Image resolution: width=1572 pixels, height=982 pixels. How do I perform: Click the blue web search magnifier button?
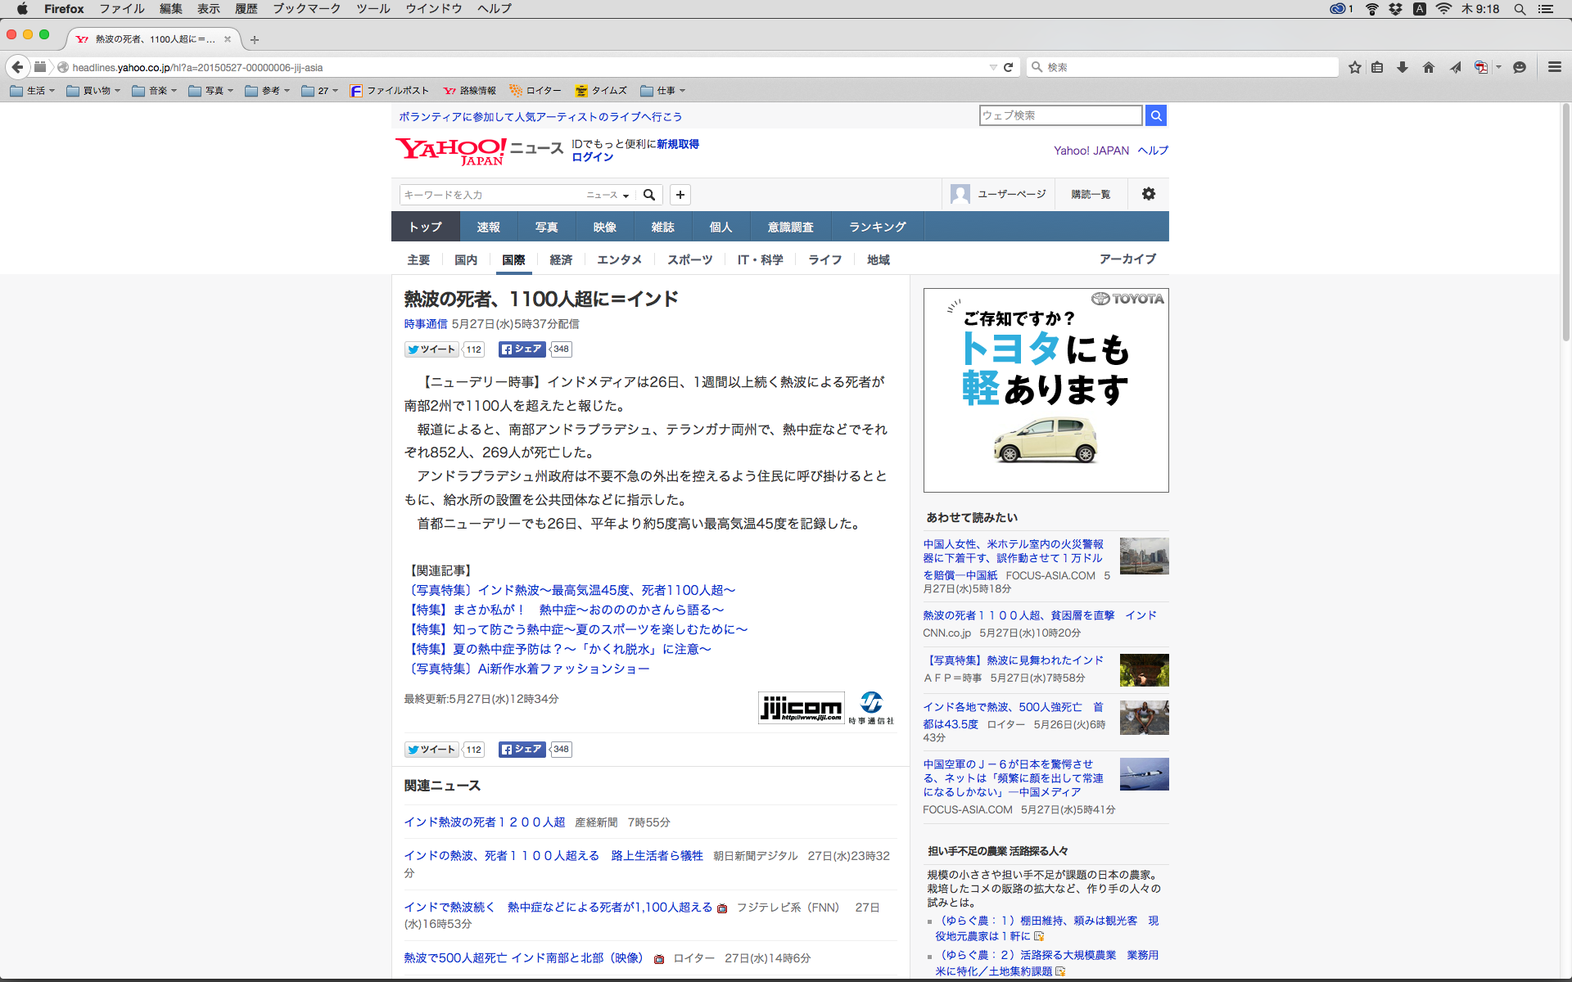pos(1155,115)
